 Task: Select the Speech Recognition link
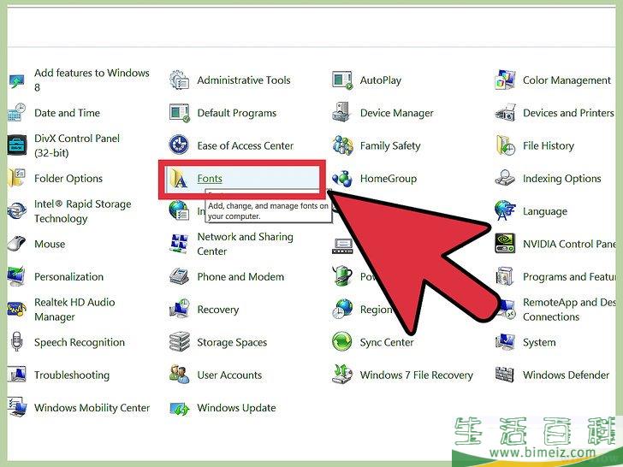click(x=80, y=342)
